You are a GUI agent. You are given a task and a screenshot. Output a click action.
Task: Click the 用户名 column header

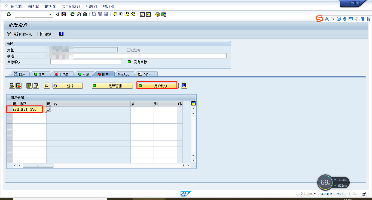tap(89, 104)
